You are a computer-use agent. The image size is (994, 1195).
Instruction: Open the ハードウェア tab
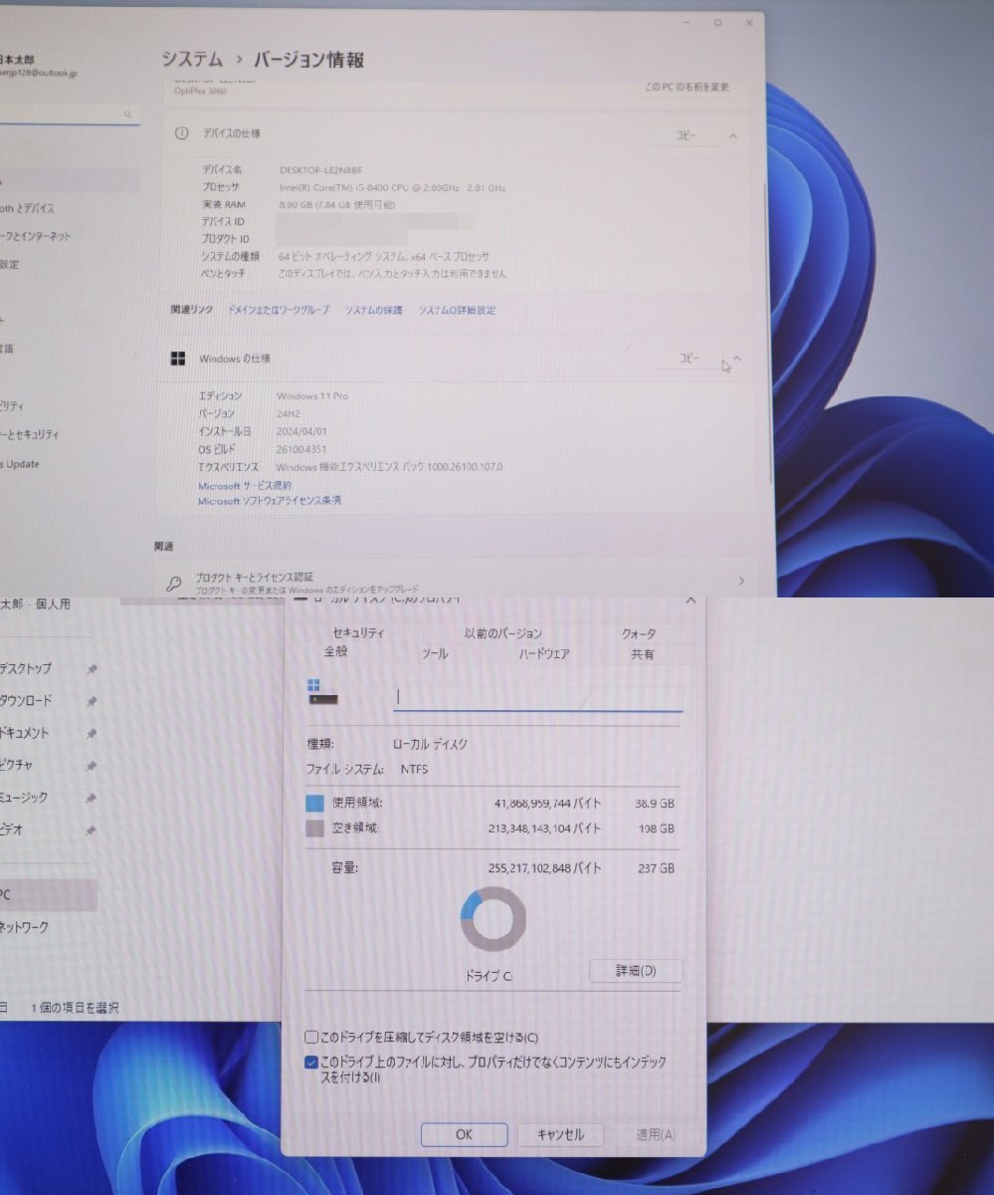pyautogui.click(x=544, y=654)
